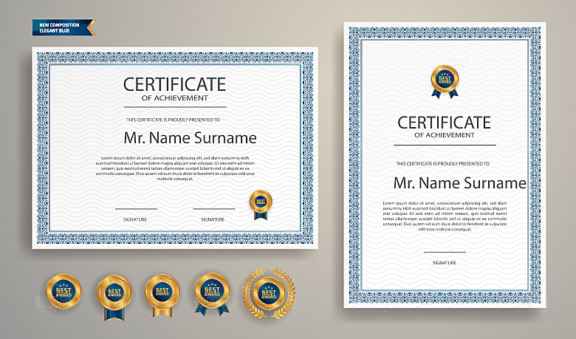Click the lorem ipsum paragraph on portrait certificate
Image resolution: width=576 pixels, height=339 pixels.
(445, 216)
